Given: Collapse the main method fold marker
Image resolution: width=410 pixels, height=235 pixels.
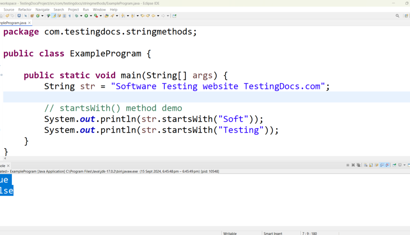Looking at the screenshot, I should point(1,75).
